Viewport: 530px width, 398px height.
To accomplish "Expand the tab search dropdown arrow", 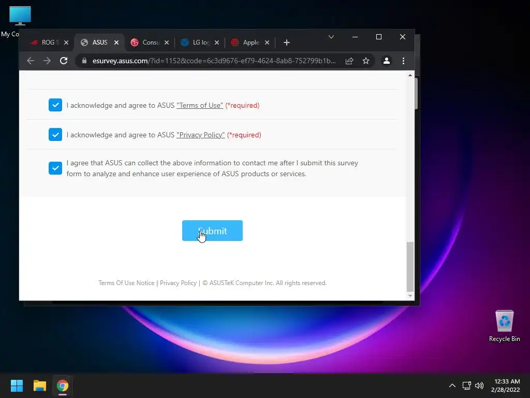I will point(331,37).
